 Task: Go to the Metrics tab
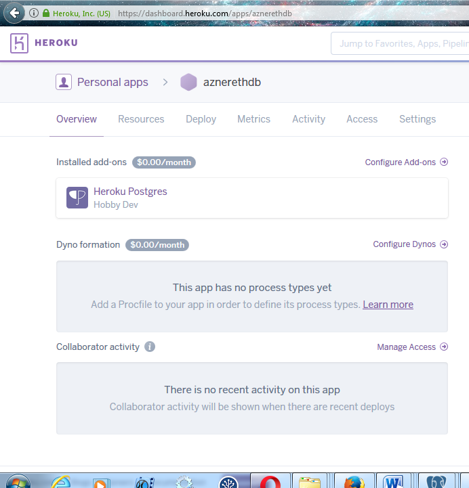(x=253, y=119)
